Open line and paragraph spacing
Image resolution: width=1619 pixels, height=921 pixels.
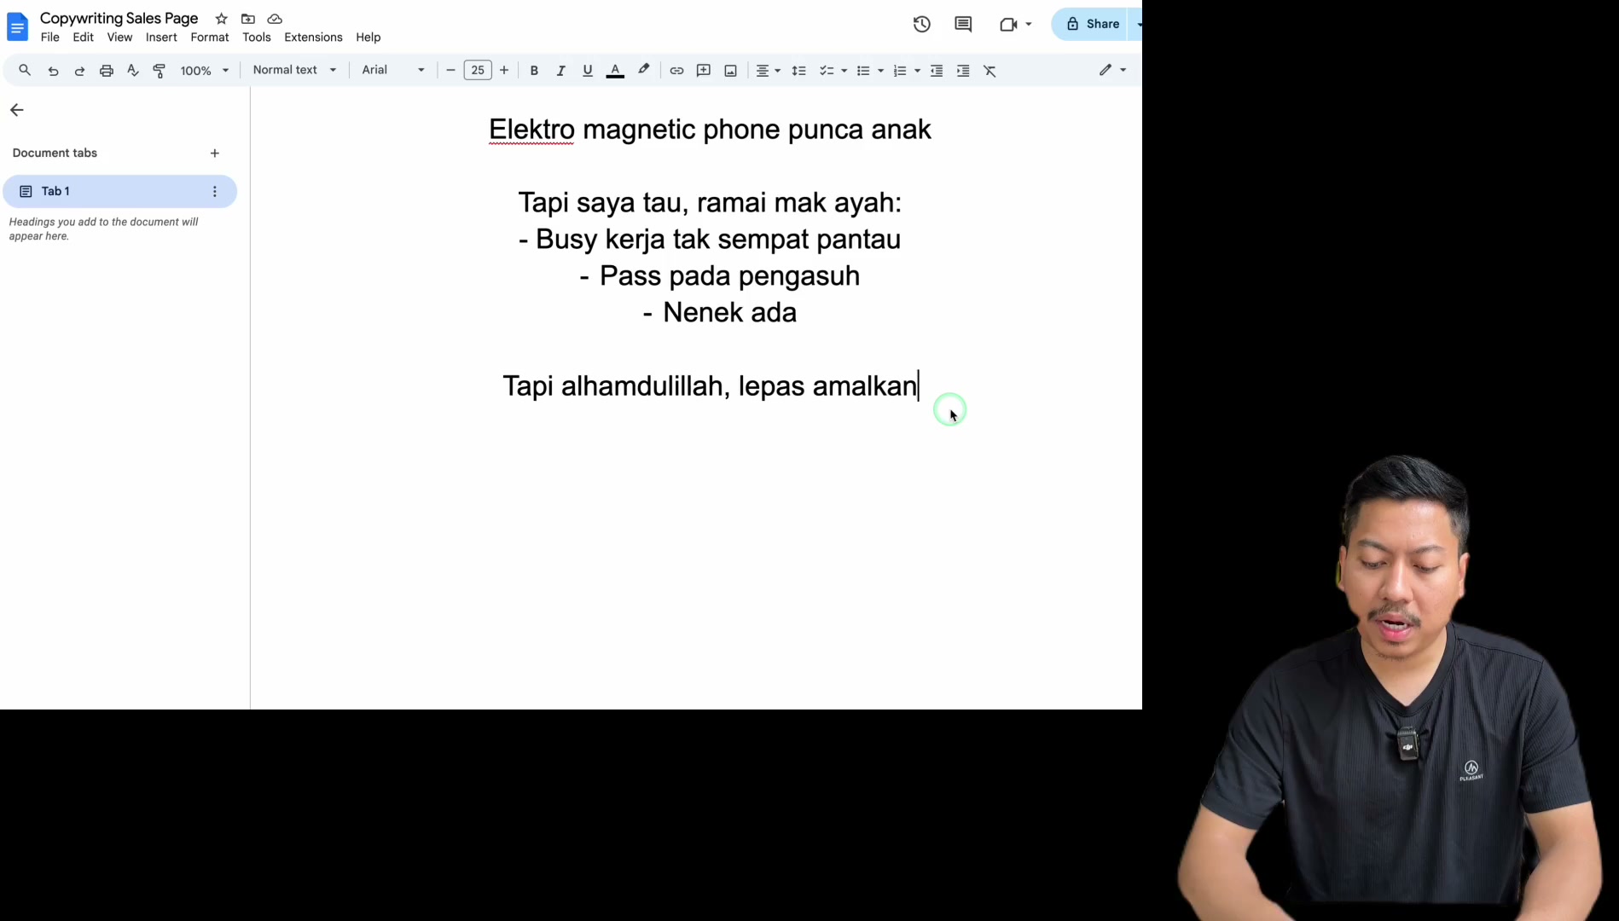[x=799, y=71]
